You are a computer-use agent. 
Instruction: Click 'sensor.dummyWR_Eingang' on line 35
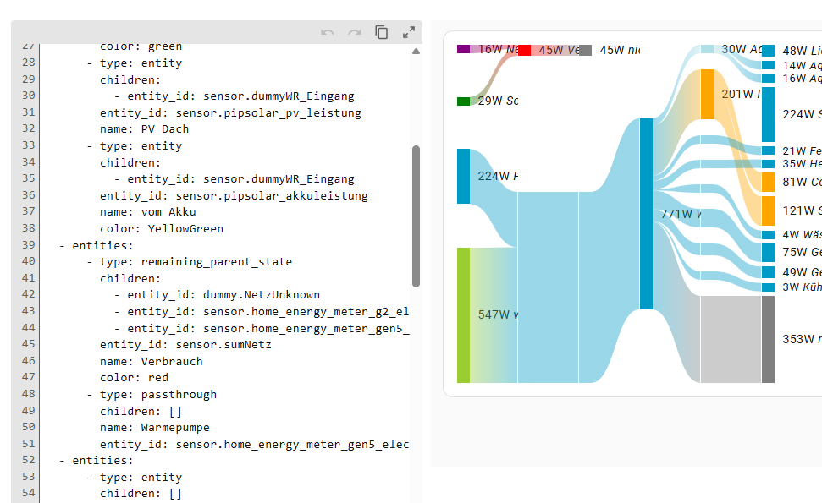[279, 178]
